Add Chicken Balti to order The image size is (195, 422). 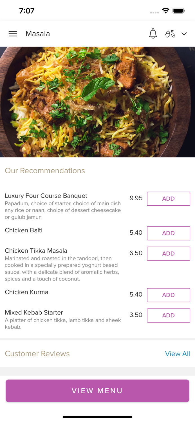(x=168, y=233)
